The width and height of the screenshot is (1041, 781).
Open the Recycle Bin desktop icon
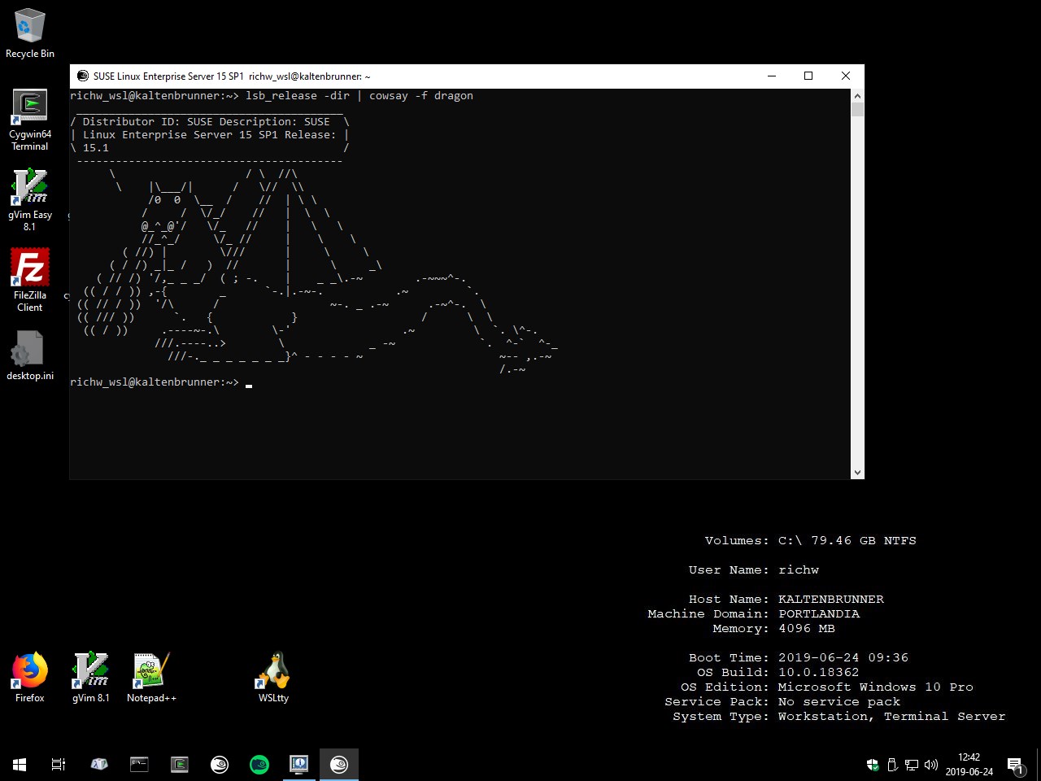(x=30, y=33)
